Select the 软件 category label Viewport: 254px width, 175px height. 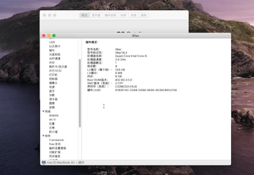click(48, 136)
